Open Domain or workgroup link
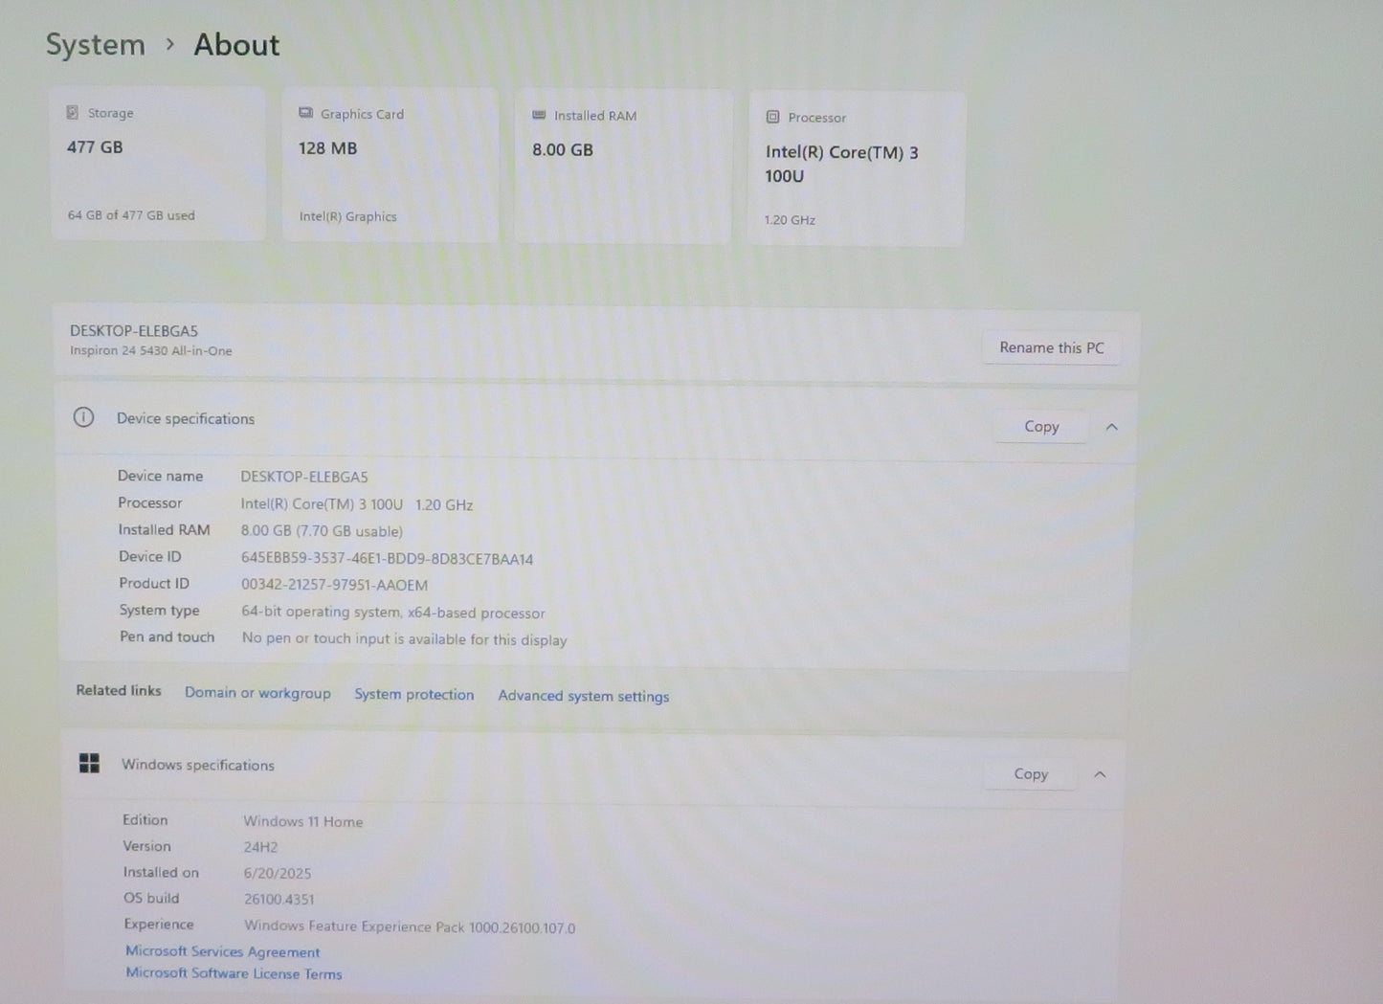The height and width of the screenshot is (1004, 1383). pyautogui.click(x=257, y=693)
